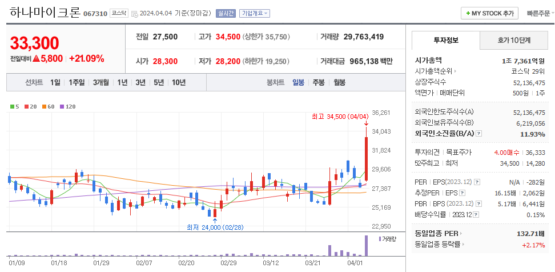Click the 52-week low value 14,280
This screenshot has width=555, height=272.
[x=536, y=163]
